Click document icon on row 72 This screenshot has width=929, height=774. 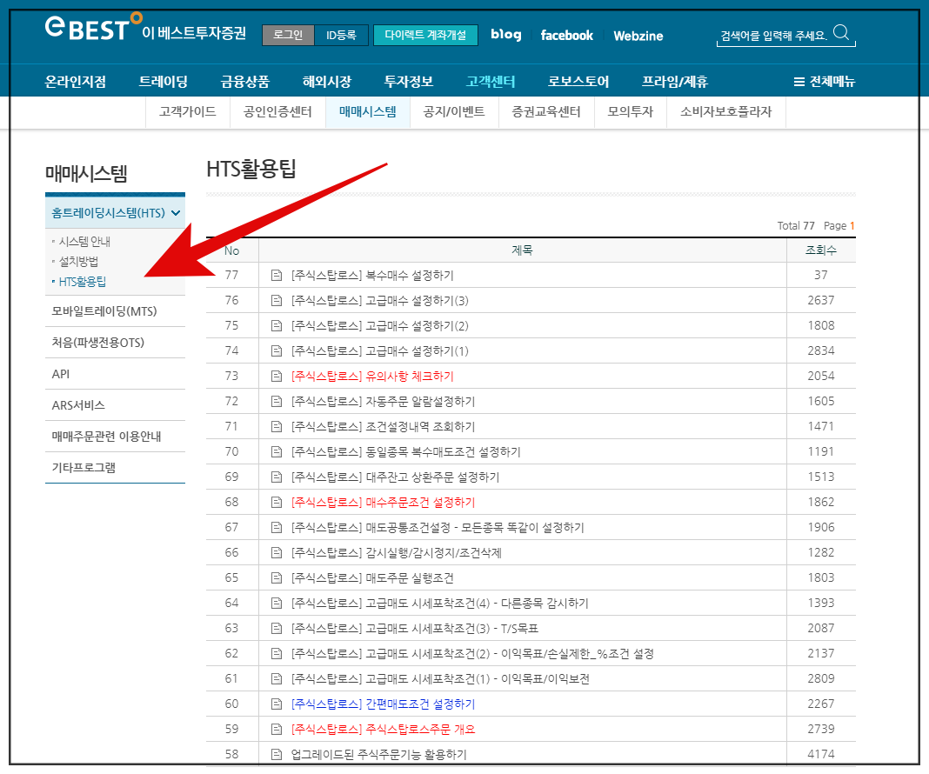tap(276, 402)
